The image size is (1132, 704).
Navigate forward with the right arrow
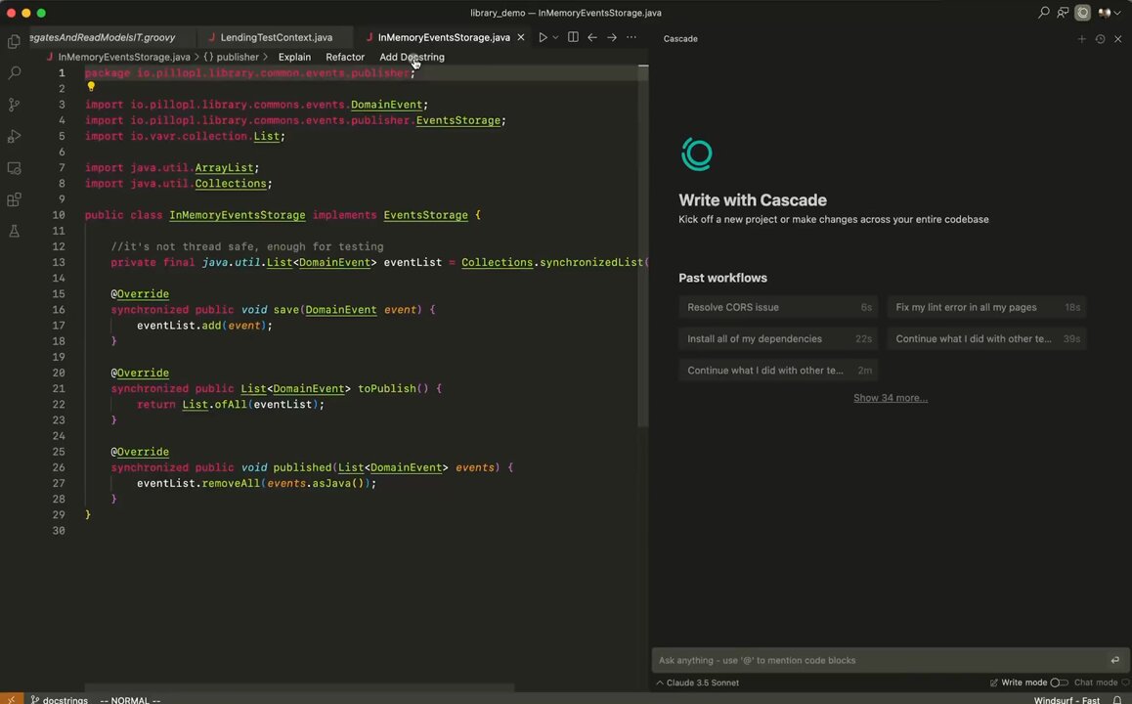tap(612, 37)
